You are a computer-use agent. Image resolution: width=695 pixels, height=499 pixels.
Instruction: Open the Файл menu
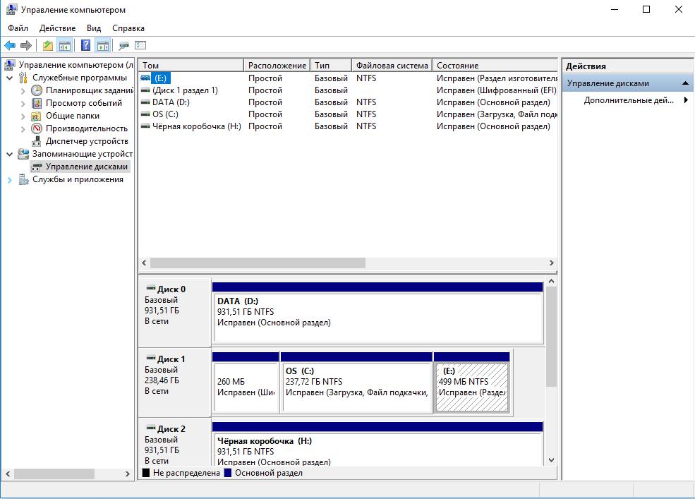click(x=18, y=28)
